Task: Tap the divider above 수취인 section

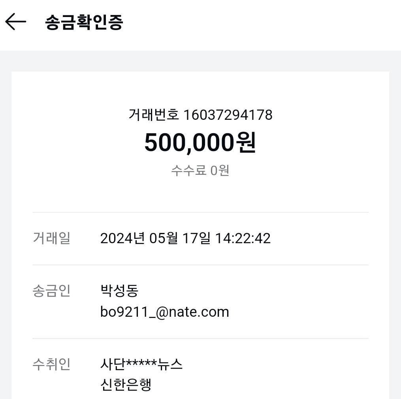Action: [x=200, y=338]
